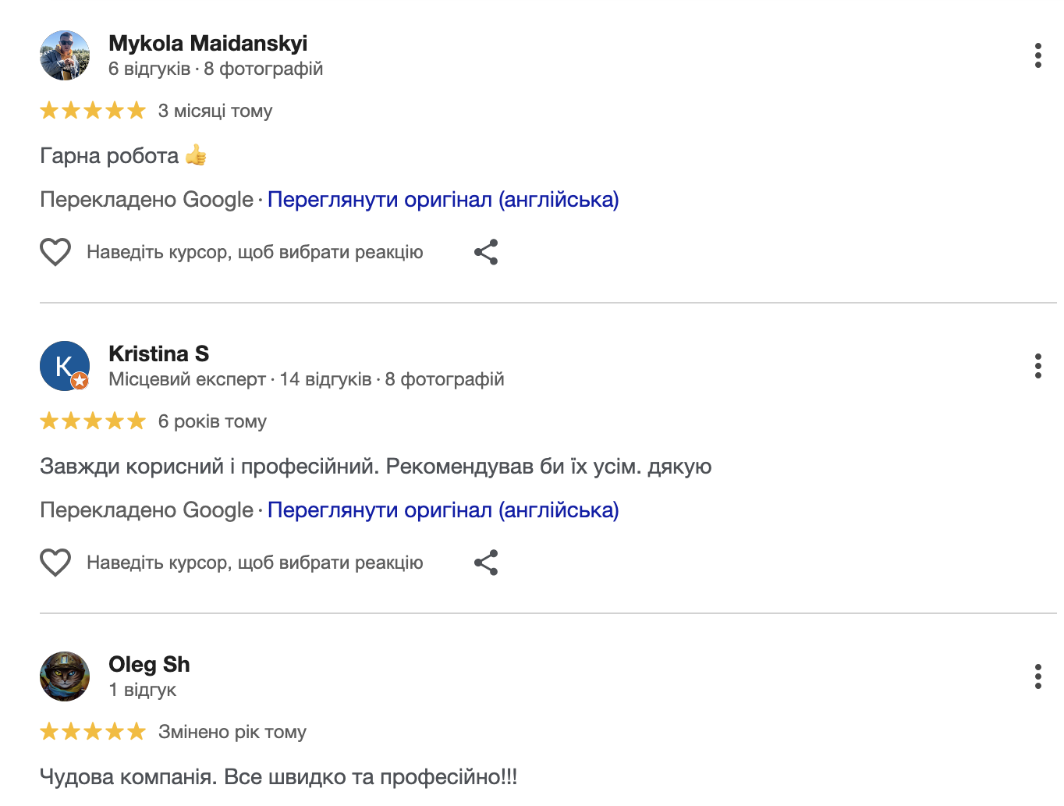Share Kristina S's review

pos(486,563)
